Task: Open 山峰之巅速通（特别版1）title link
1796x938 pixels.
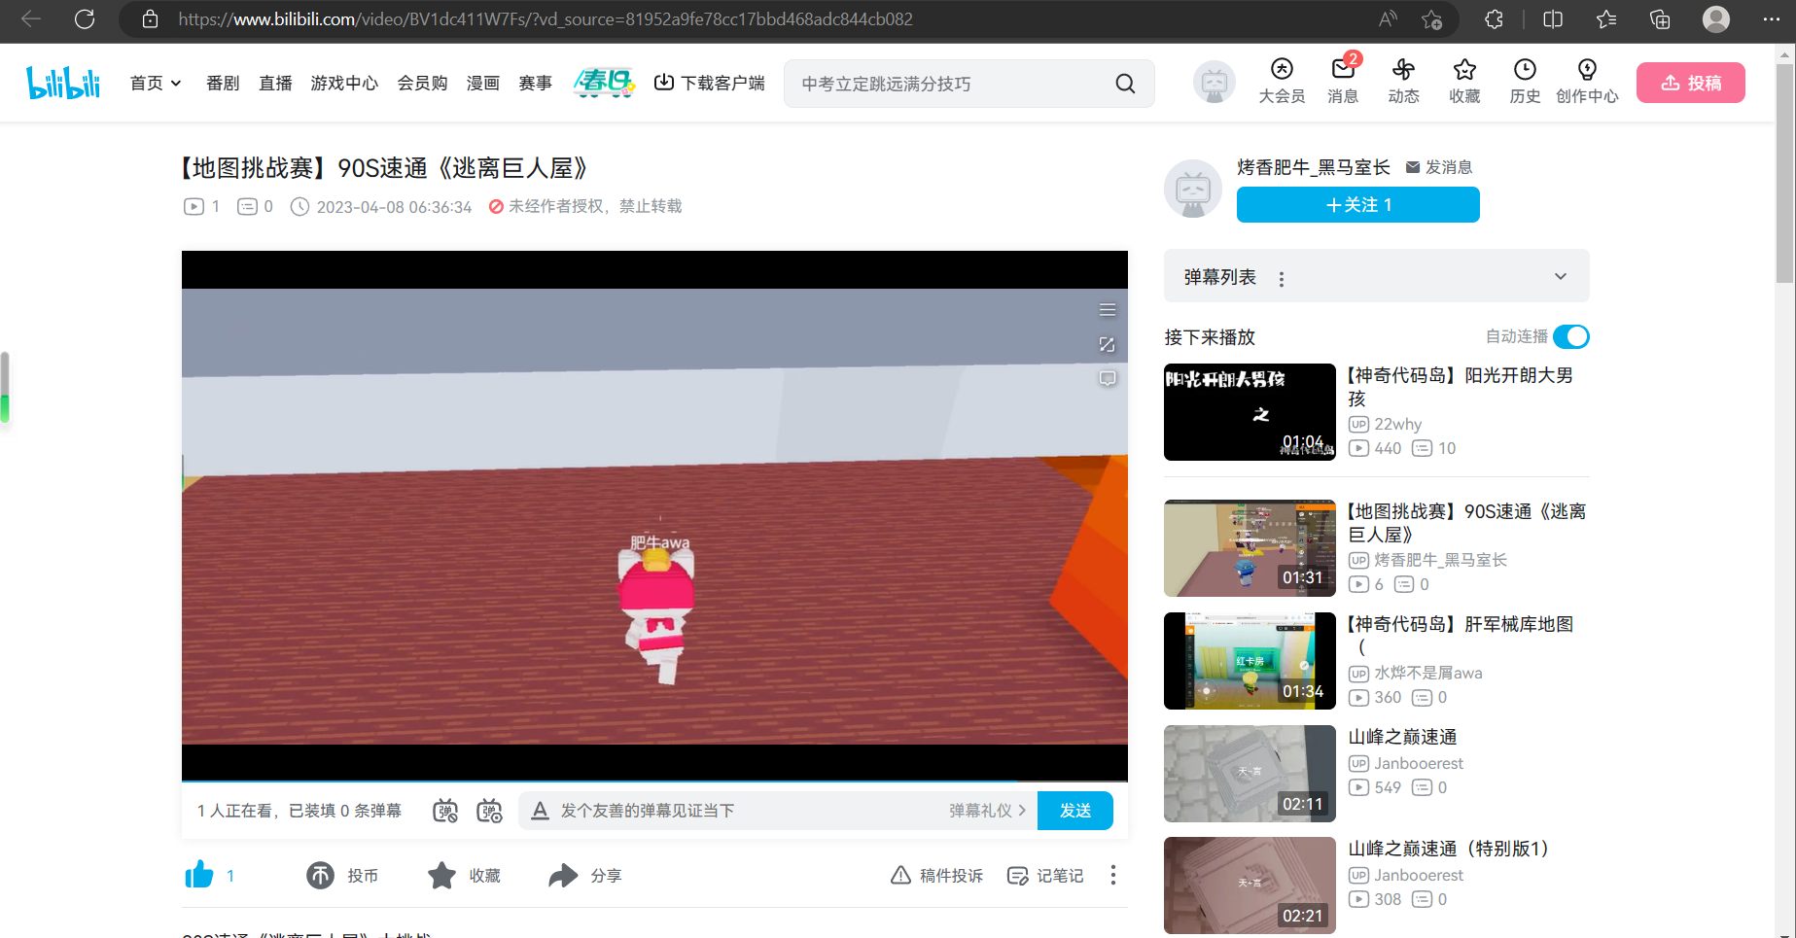Action: pos(1448,849)
